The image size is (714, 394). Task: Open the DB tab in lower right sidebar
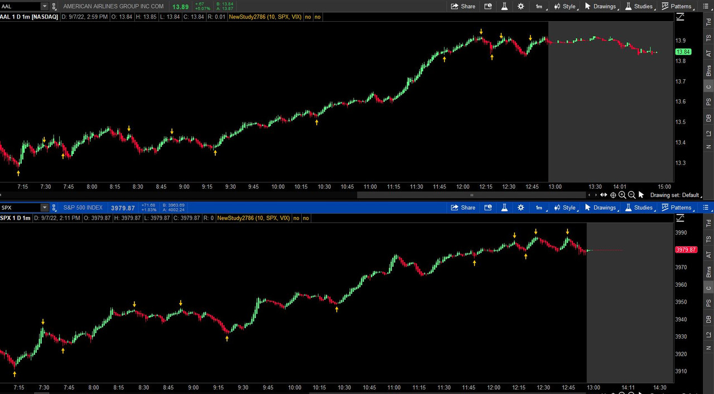click(x=708, y=320)
